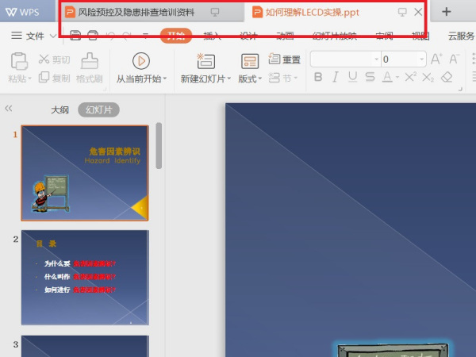The image size is (476, 357).
Task: Increase font size with A+ icon
Action: coord(436,59)
